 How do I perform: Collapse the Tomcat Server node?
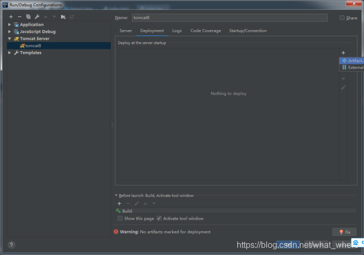[9, 38]
